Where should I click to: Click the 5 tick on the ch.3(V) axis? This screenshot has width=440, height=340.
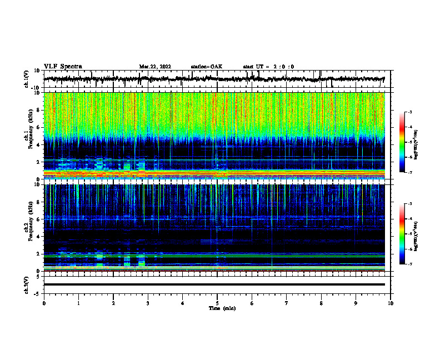38,277
